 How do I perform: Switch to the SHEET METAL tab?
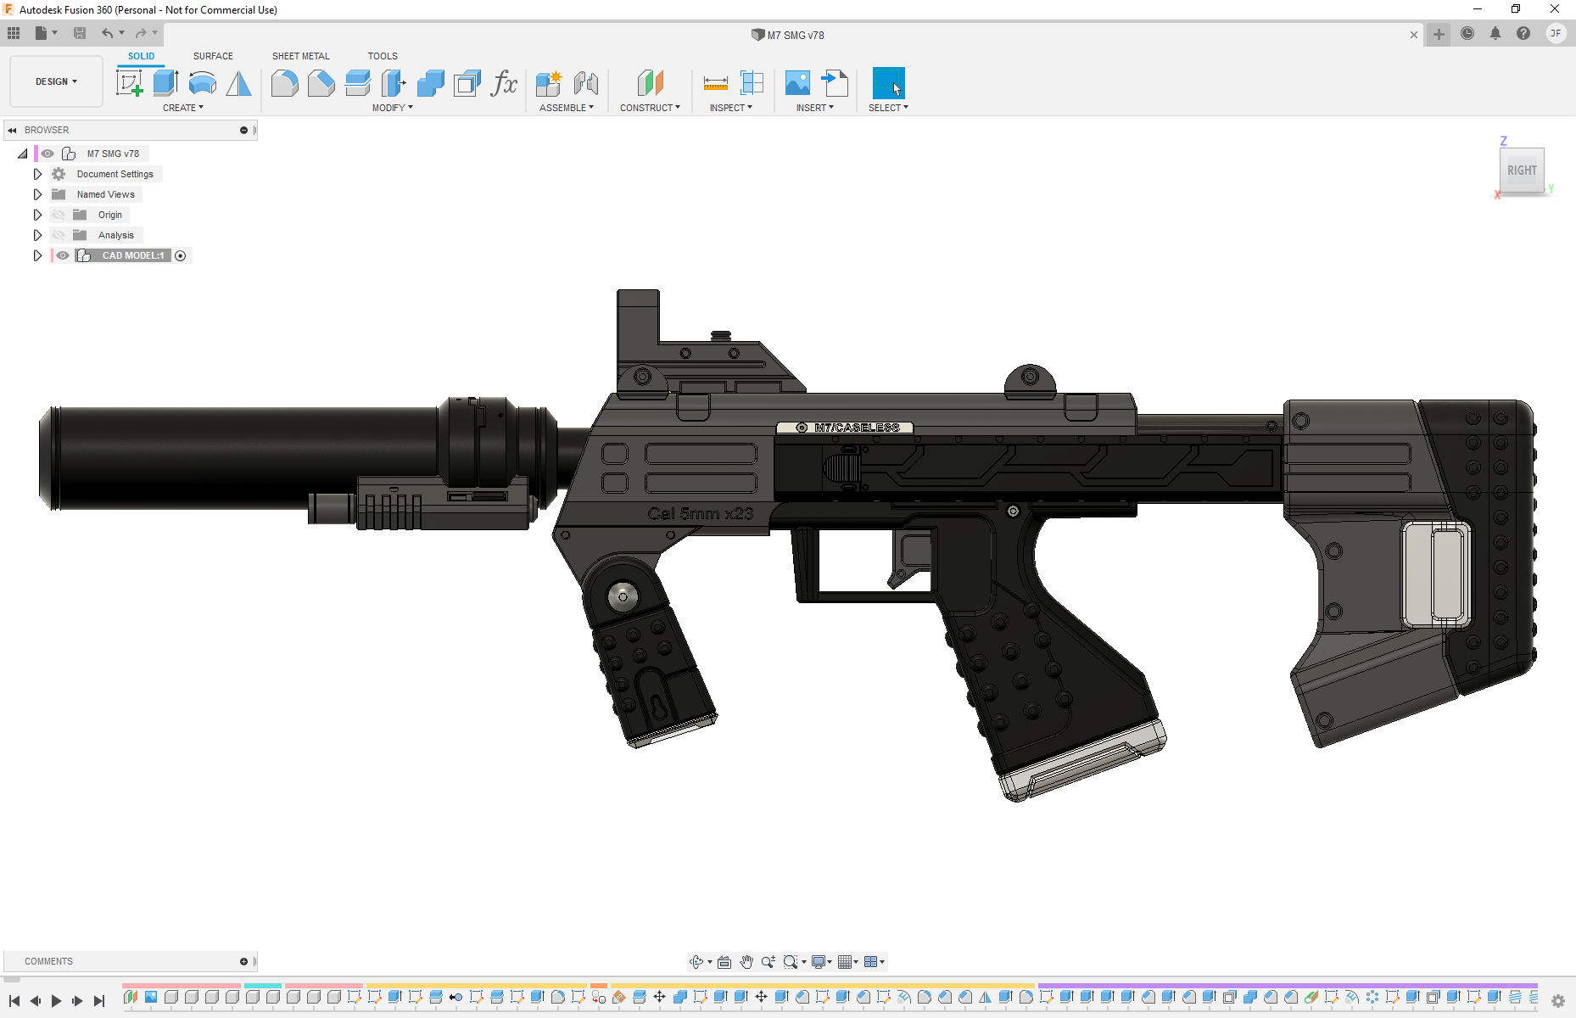[300, 56]
